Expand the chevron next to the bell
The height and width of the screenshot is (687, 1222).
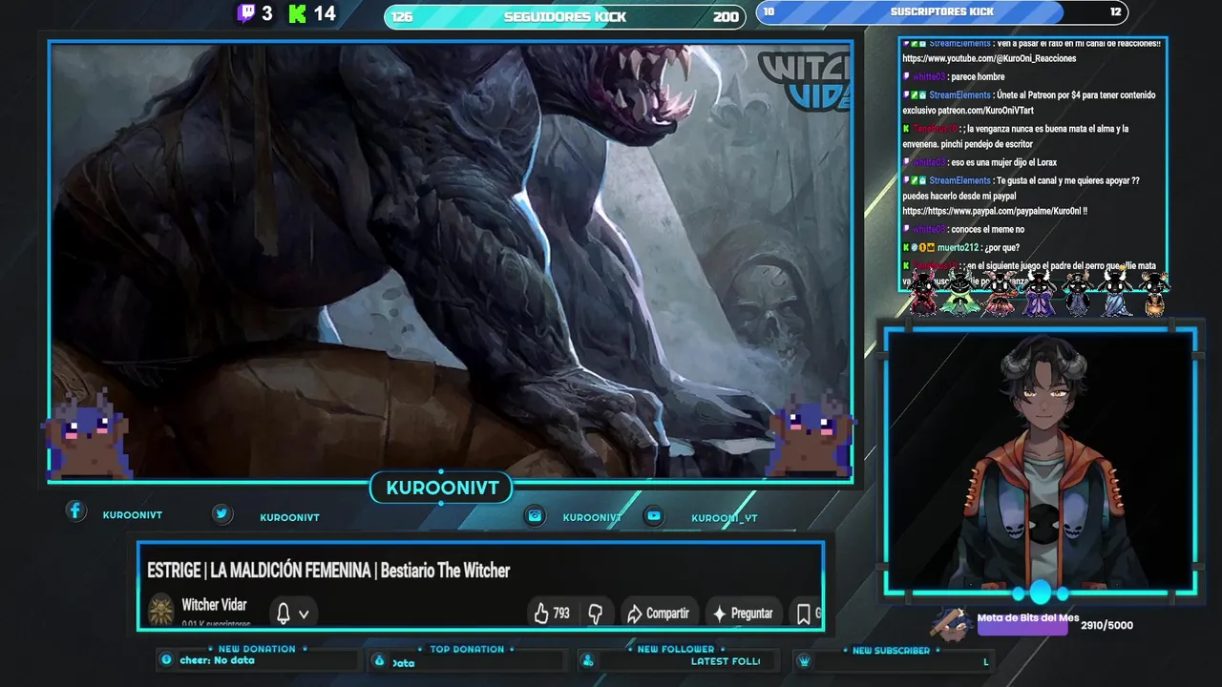coord(304,614)
